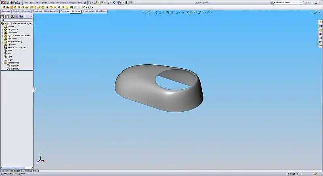The width and height of the screenshot is (323, 176).
Task: Select 3DSketch2 in the feature tree
Action: 15,69
